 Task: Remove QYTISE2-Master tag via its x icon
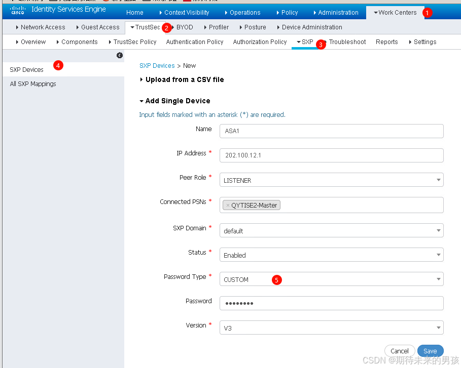pyautogui.click(x=228, y=205)
